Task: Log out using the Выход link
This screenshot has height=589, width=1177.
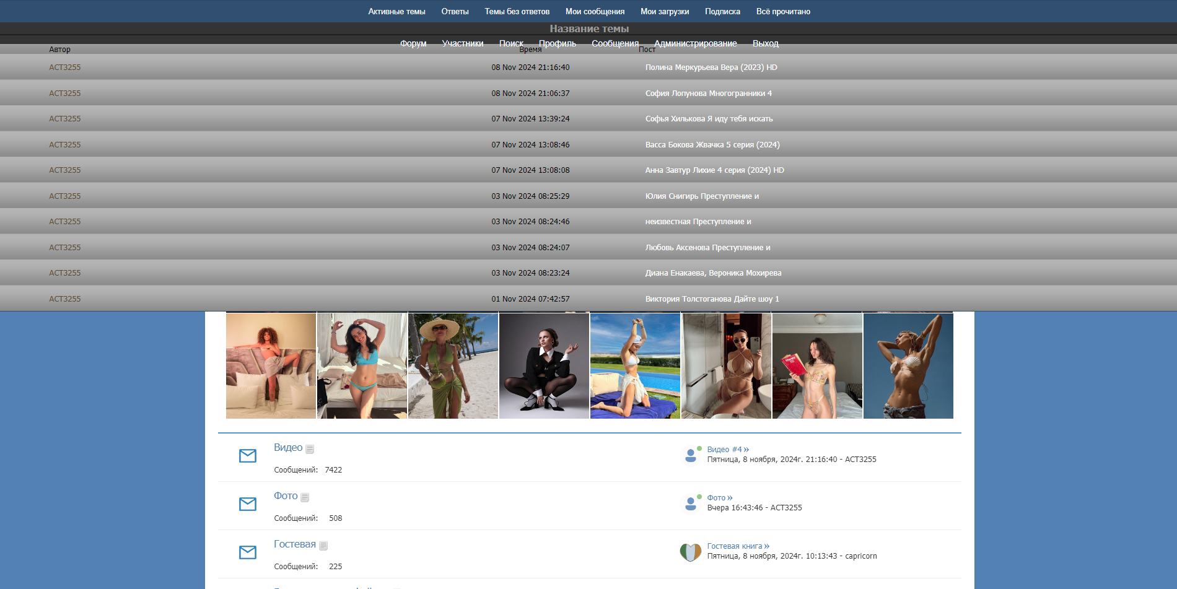Action: click(x=765, y=43)
